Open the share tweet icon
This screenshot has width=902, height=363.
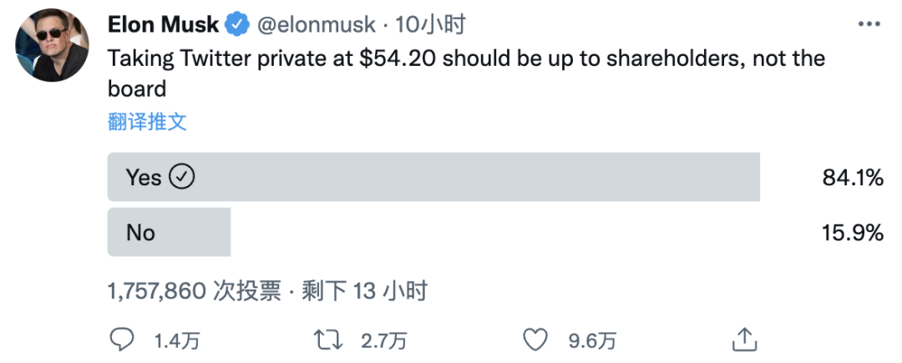pos(743,338)
